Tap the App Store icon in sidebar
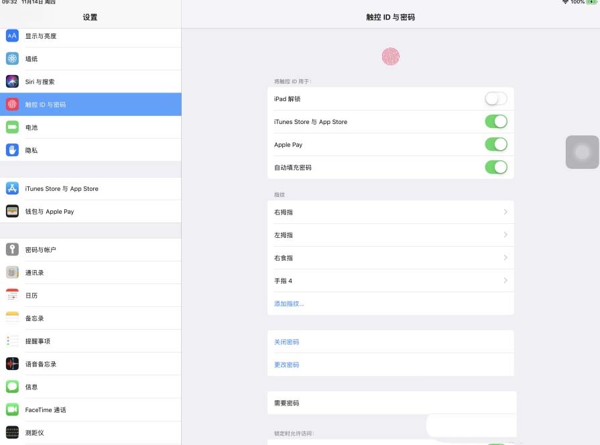This screenshot has height=445, width=600. click(12, 188)
